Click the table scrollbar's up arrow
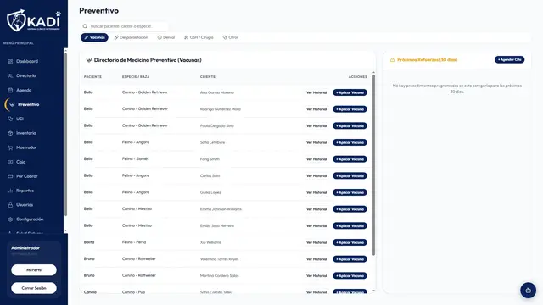This screenshot has width=543, height=305. coord(373,73)
